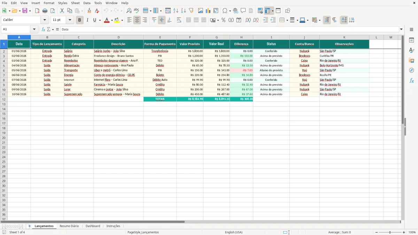Viewport: 418px width, 235px height.
Task: Click the Copy icon
Action: click(70, 11)
